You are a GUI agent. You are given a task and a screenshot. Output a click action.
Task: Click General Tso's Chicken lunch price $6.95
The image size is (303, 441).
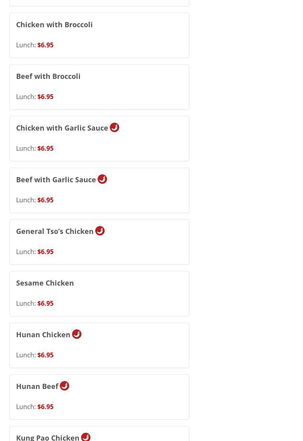[45, 252]
